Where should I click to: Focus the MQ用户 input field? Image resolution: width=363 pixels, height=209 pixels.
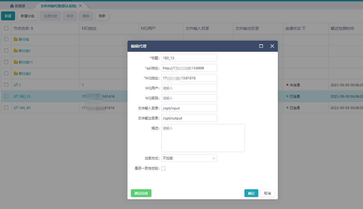pos(189,88)
